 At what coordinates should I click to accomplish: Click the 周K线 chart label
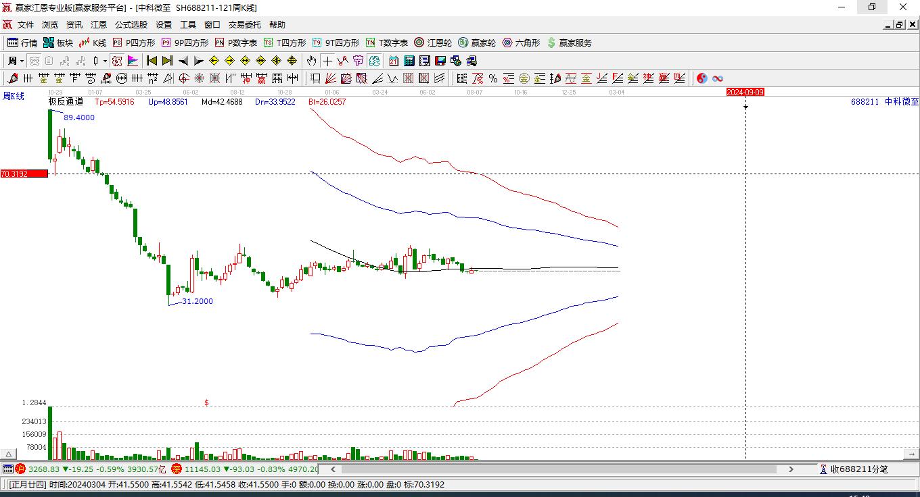(14, 96)
